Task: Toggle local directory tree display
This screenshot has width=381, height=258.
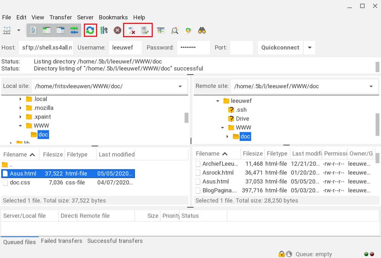Action: 47,30
